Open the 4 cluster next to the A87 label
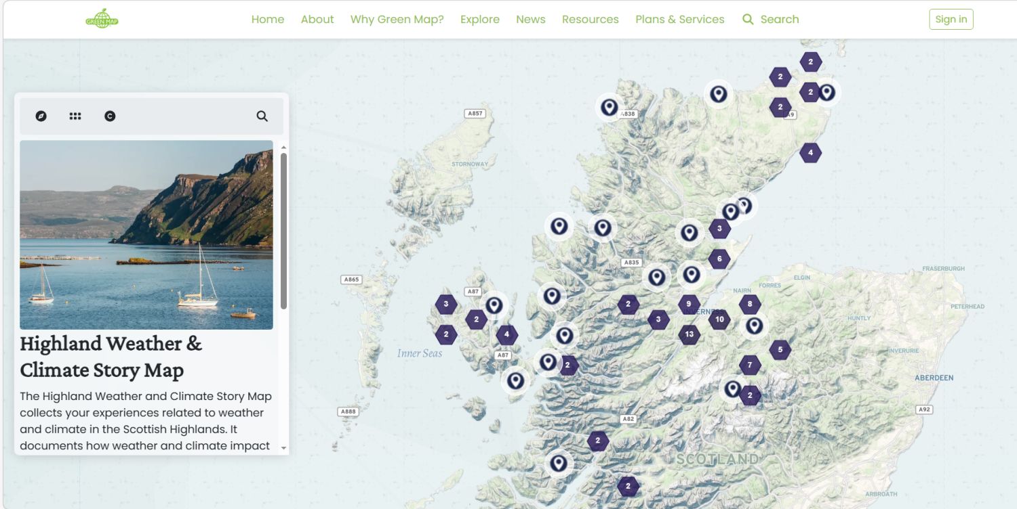Viewport: 1017px width, 509px height. point(506,334)
